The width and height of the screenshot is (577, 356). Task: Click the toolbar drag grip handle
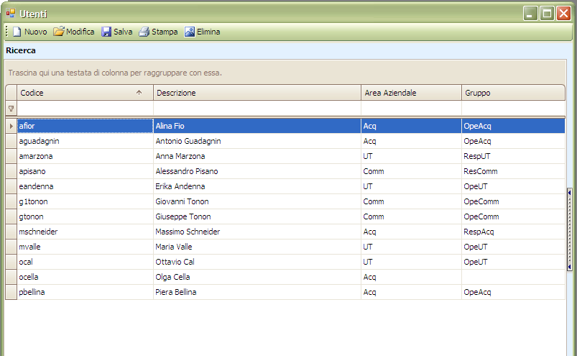coord(7,32)
